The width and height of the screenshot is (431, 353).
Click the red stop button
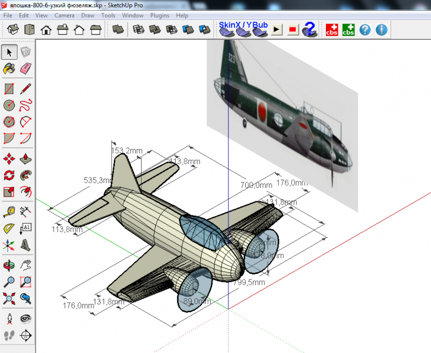(x=293, y=30)
